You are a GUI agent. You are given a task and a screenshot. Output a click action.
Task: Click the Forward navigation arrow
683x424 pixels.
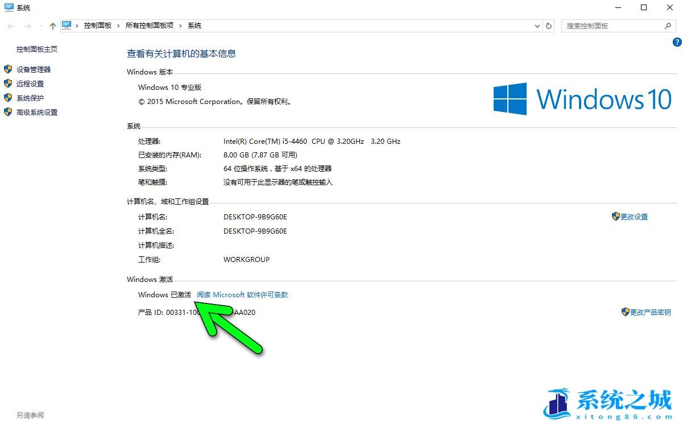click(x=27, y=26)
